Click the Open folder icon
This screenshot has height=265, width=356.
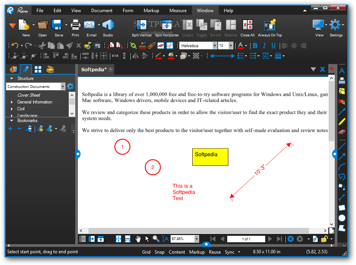coord(43,25)
